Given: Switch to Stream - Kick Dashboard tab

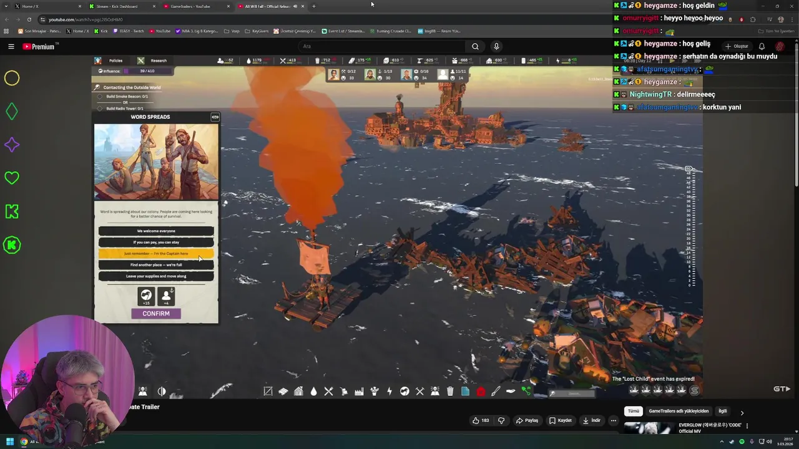Looking at the screenshot, I should (122, 6).
